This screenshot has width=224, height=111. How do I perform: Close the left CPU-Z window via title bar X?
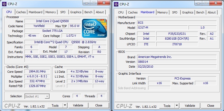pos(104,3)
